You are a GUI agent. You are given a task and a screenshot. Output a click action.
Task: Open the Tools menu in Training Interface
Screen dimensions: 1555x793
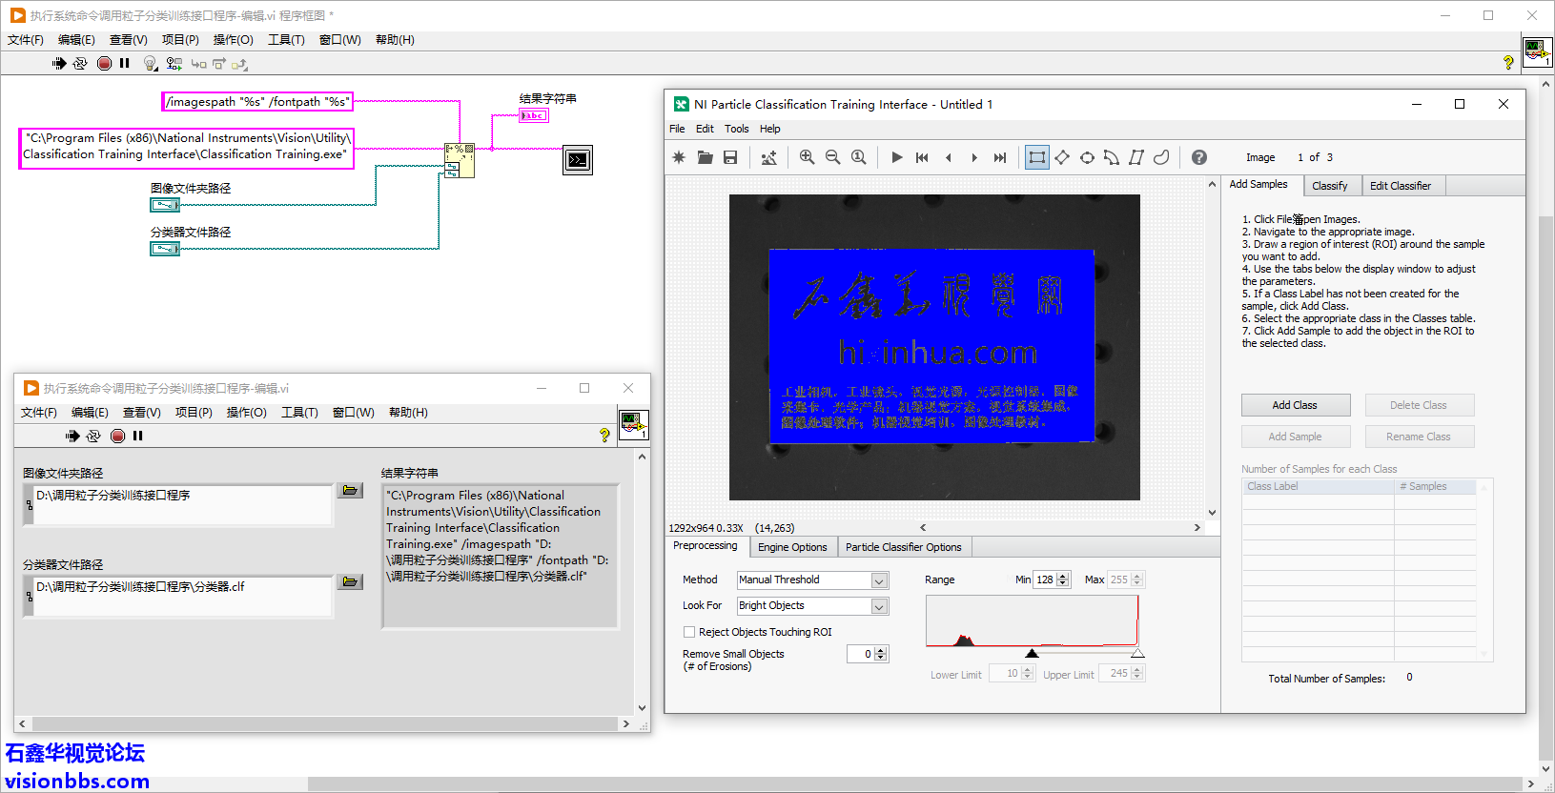(x=736, y=129)
